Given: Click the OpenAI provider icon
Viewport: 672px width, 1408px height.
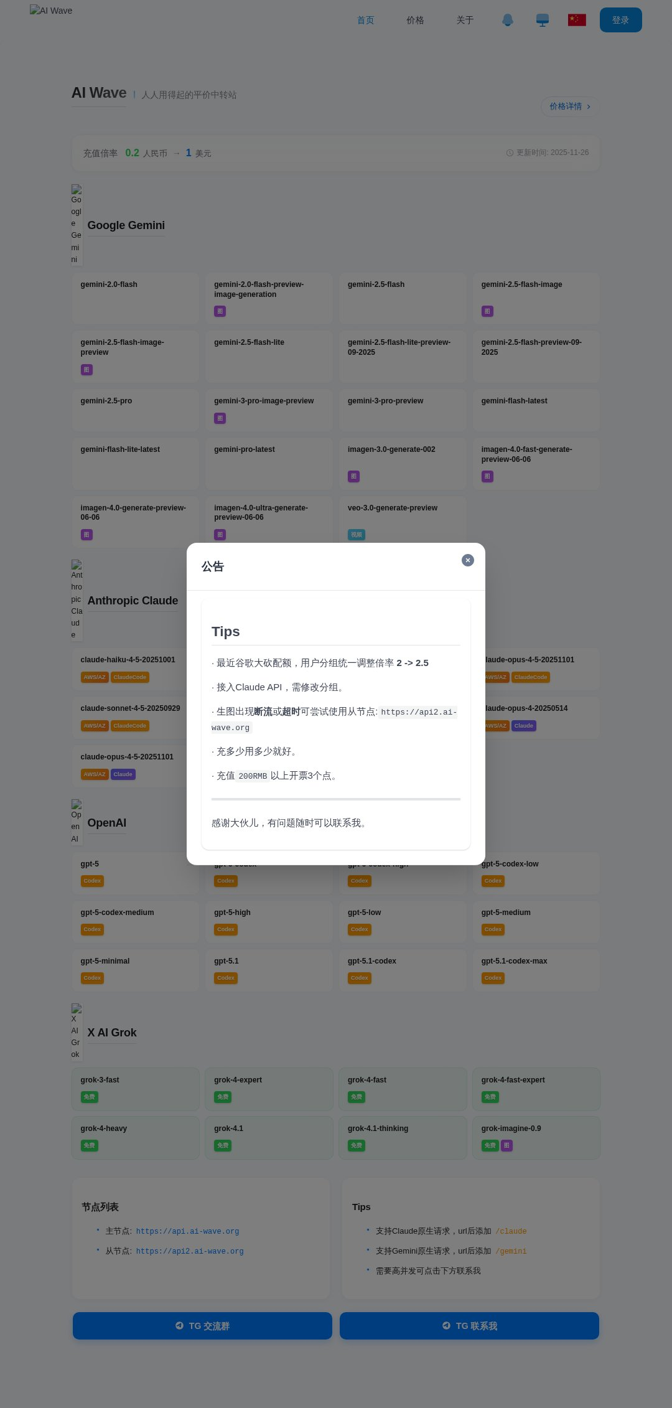Looking at the screenshot, I should pos(77,823).
